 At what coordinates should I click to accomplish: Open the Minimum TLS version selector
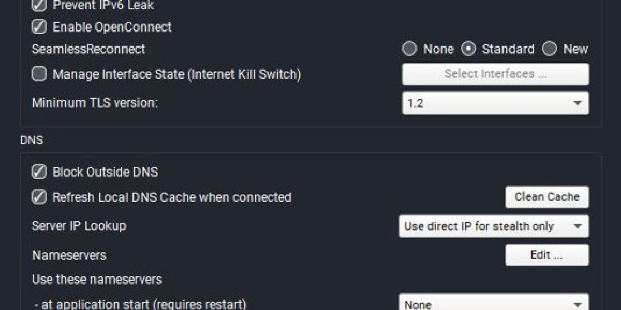click(x=495, y=103)
